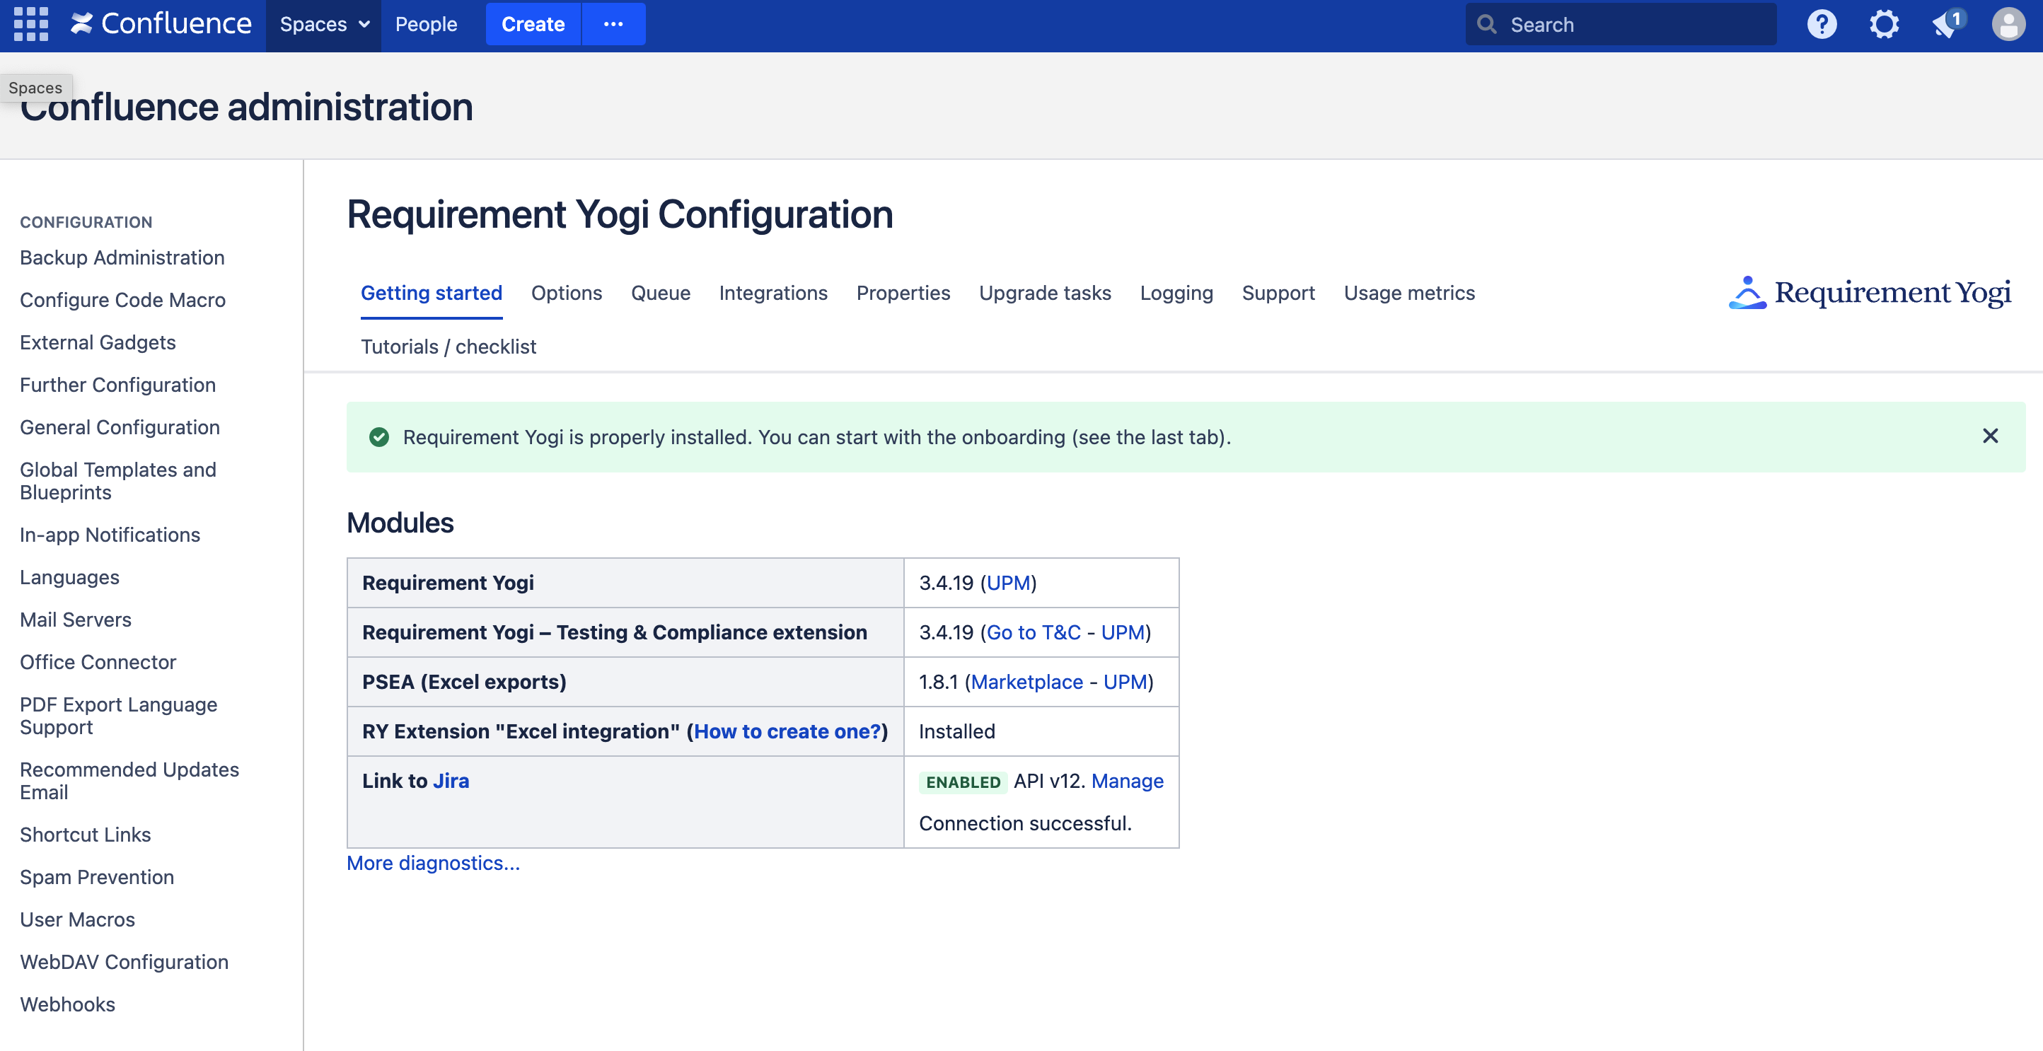Viewport: 2043px width, 1051px height.
Task: Open the help question mark icon
Action: [x=1822, y=25]
